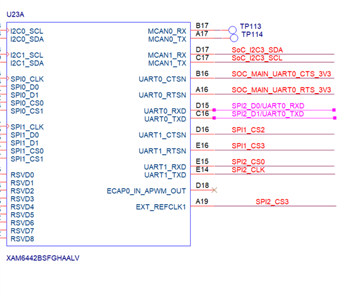Select right handle of SPI2_D1/UART0_TXD wire
Image resolution: width=363 pixels, height=296 pixels.
[335, 118]
